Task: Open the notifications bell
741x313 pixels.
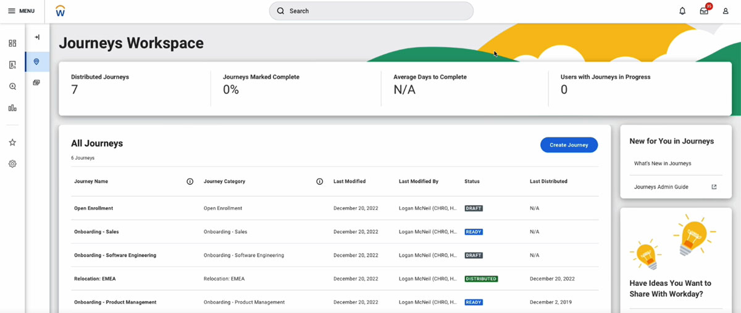Action: pyautogui.click(x=682, y=11)
